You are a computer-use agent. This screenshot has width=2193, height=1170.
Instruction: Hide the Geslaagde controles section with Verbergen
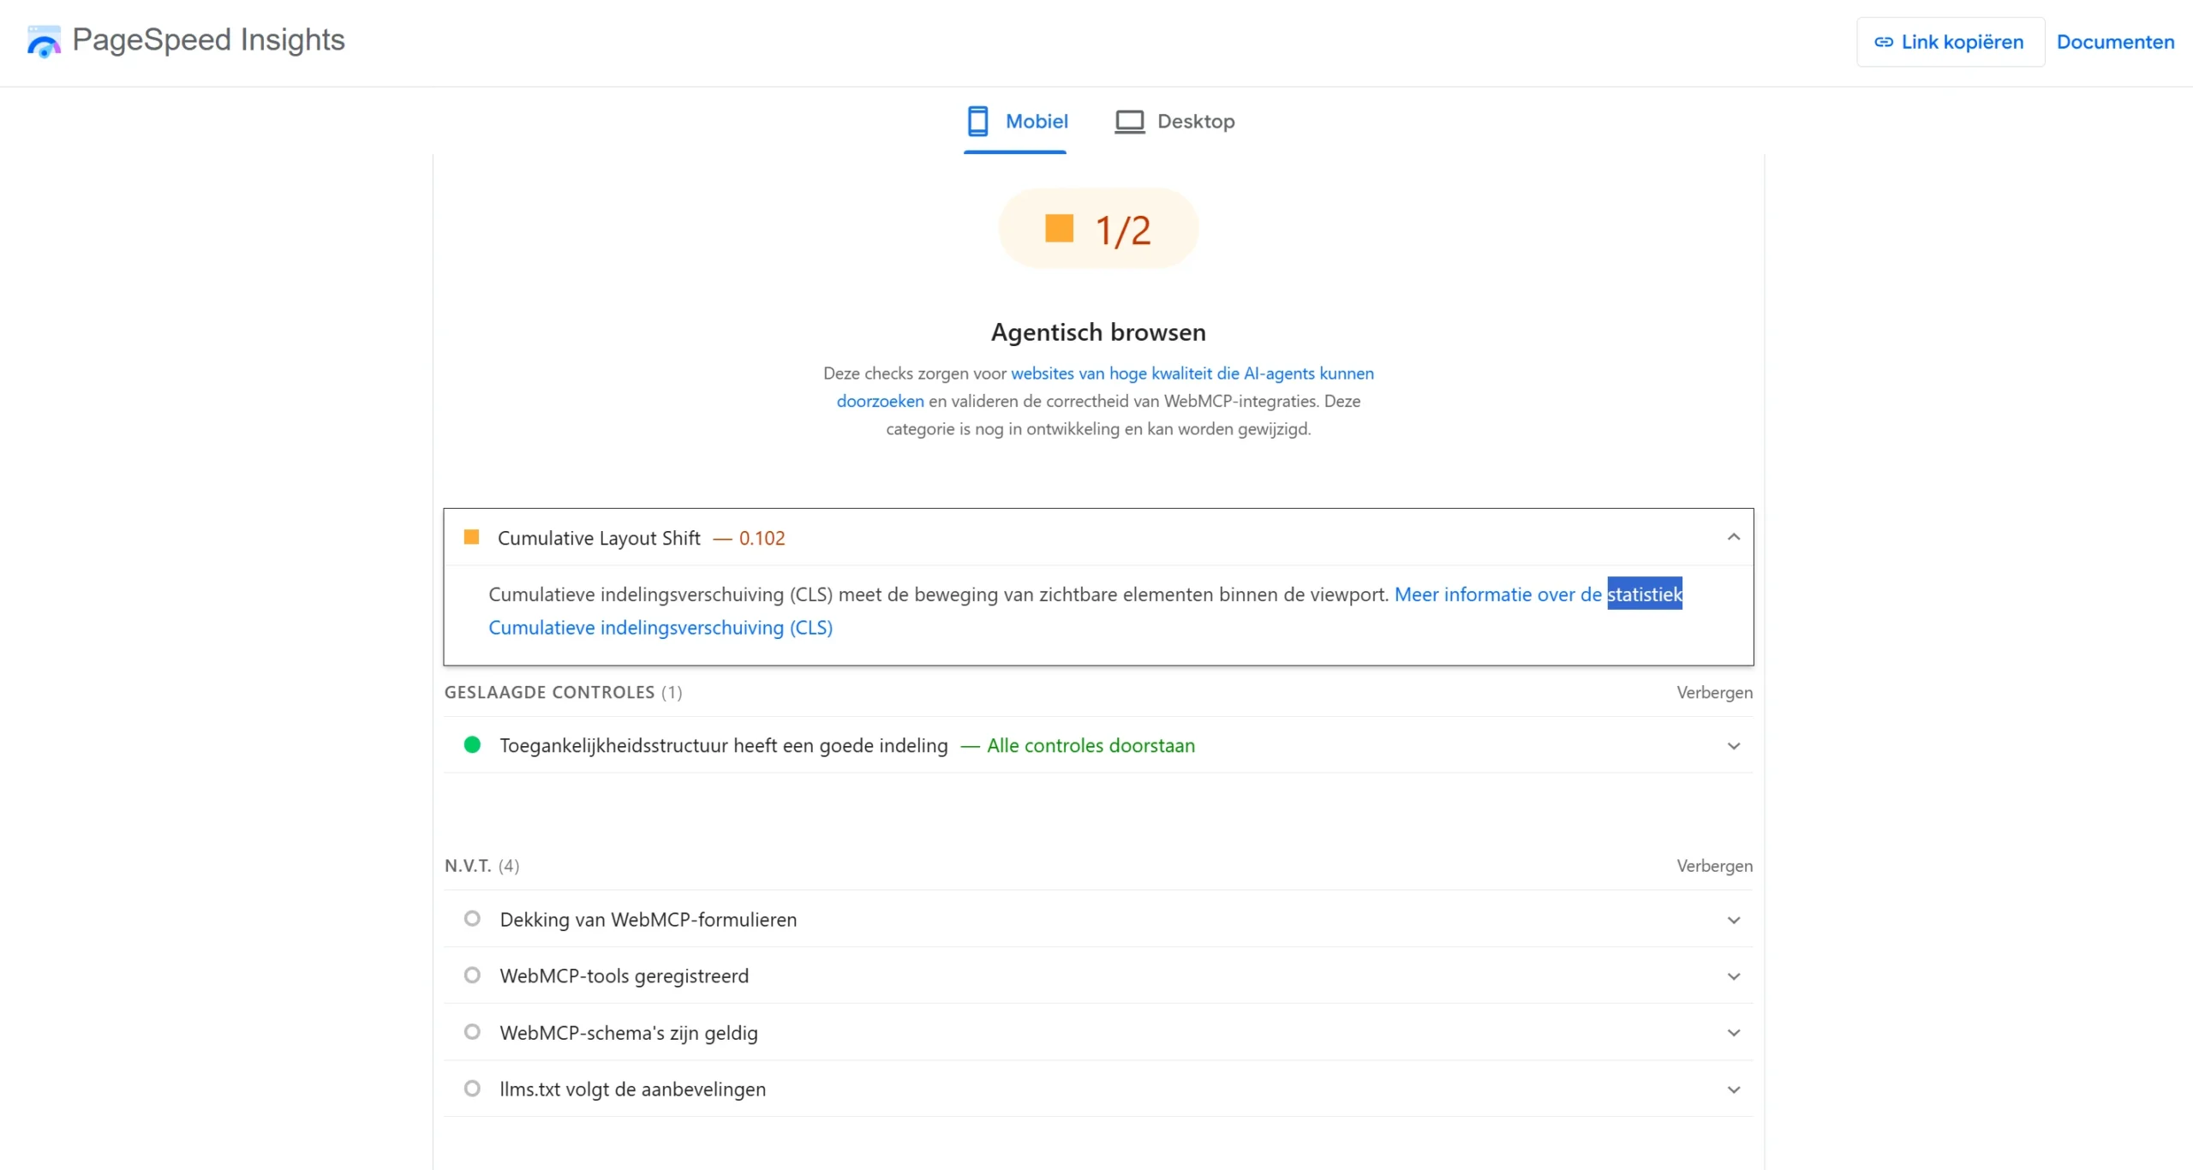tap(1714, 692)
